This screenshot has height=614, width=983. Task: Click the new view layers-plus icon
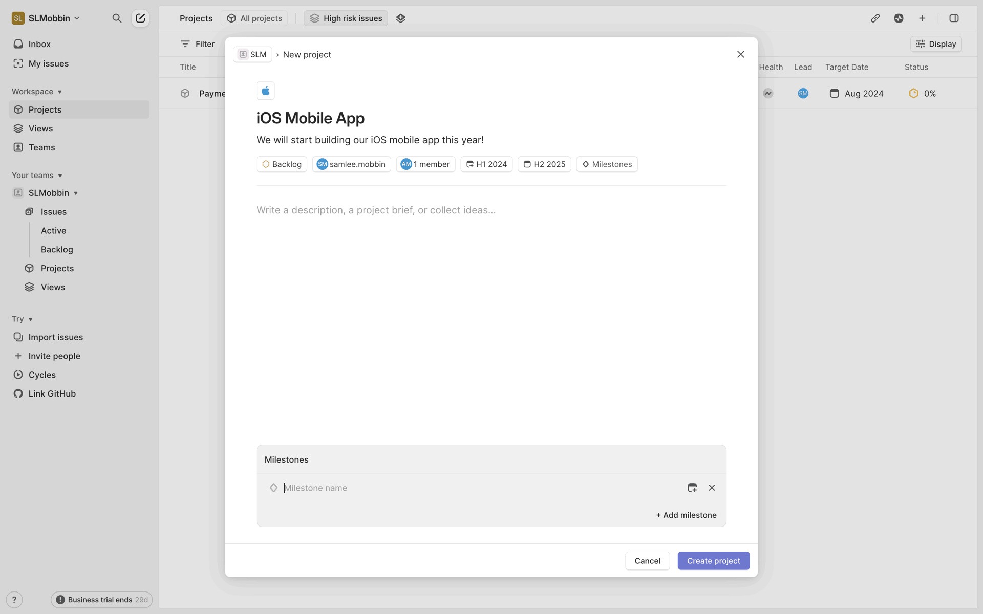tap(401, 18)
